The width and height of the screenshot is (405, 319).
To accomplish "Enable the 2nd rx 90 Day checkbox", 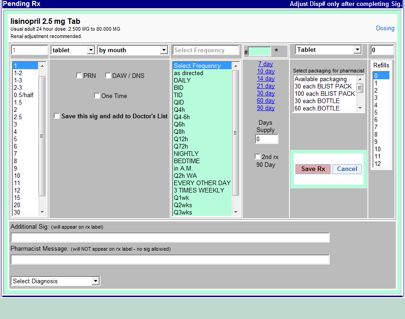I will coord(257,157).
